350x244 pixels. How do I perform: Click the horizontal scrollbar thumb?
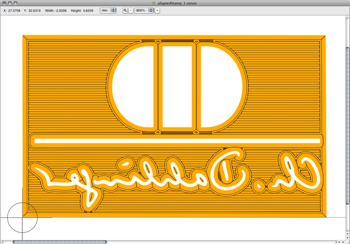pos(60,242)
